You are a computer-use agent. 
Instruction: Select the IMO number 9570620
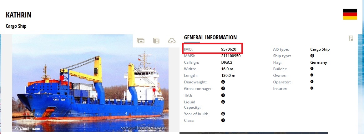[229, 49]
